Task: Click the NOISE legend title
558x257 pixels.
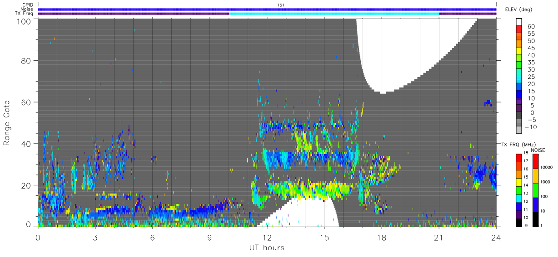Action: [x=538, y=150]
